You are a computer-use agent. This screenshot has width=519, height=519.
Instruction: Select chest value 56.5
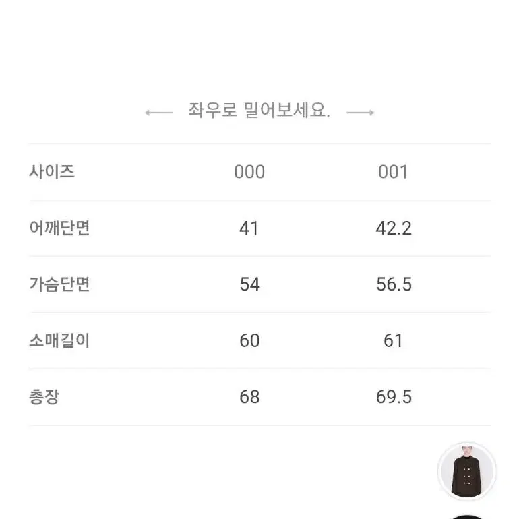coord(394,284)
